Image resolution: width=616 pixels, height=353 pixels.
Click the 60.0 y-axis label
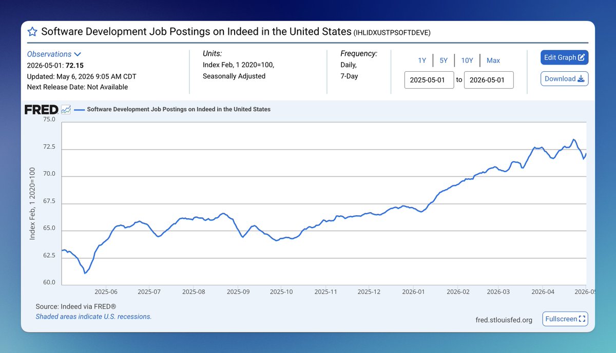point(48,282)
